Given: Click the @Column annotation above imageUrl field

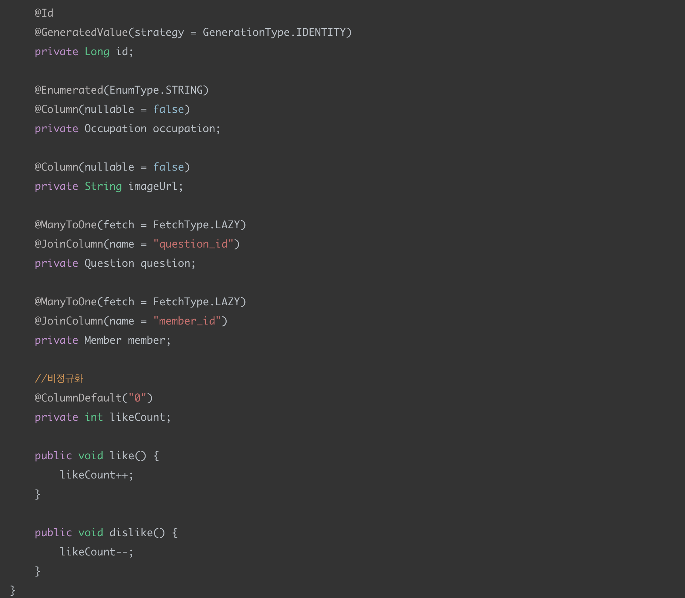Looking at the screenshot, I should 112,167.
